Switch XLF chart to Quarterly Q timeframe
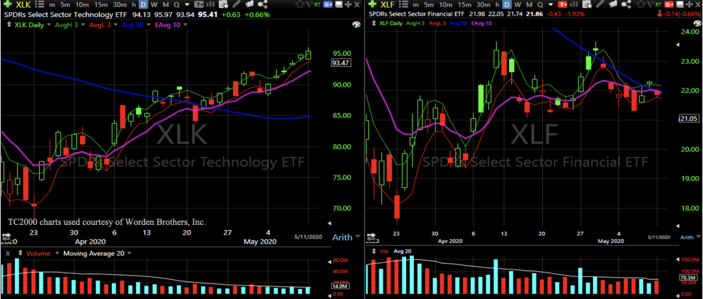This screenshot has width=703, height=299. pos(540,5)
